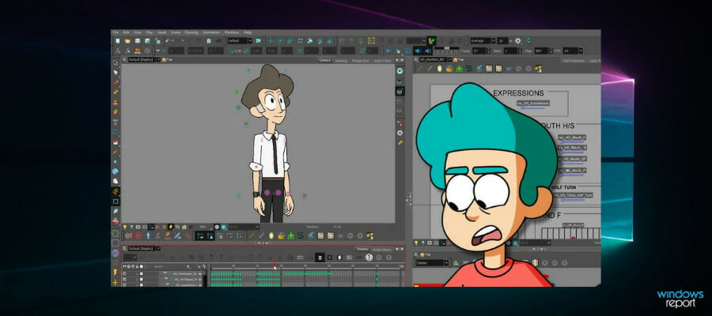712x316 pixels.
Task: Click the green pencil icon in top toolbar
Action: point(432,41)
